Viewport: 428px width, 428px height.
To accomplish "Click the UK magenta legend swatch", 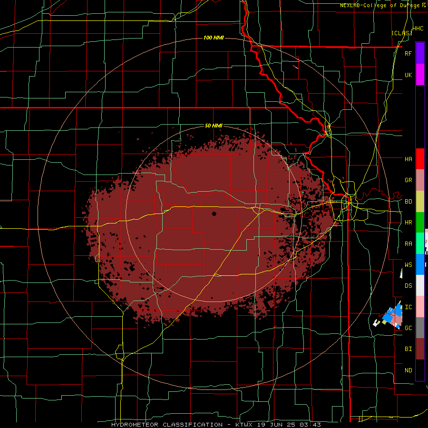I will 420,75.
